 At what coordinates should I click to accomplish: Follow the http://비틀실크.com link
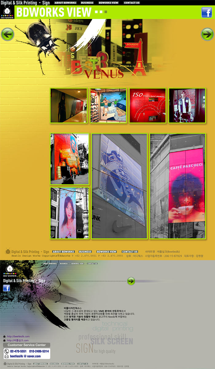(x=18, y=340)
